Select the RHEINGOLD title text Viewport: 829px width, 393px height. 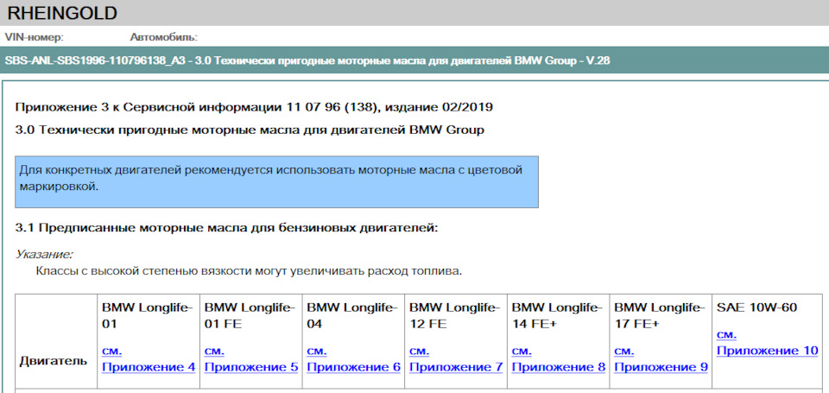[62, 13]
